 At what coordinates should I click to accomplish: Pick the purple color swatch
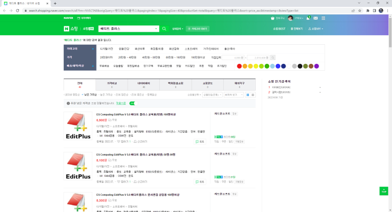(x=317, y=66)
